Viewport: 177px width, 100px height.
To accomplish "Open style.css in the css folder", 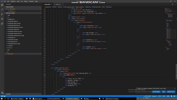I will click(10, 48).
